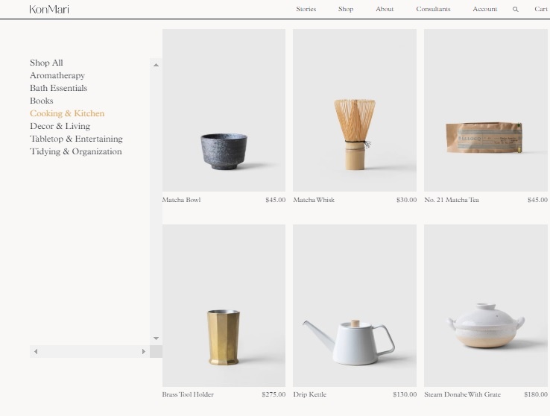Go to the About page
Image resolution: width=550 pixels, height=416 pixels.
(x=385, y=10)
